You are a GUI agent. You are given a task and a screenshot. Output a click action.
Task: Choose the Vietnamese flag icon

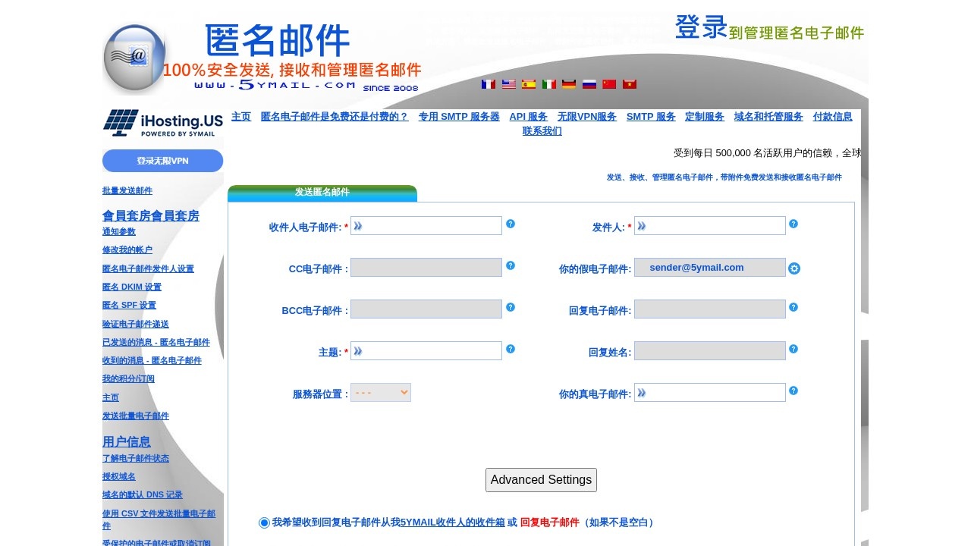[630, 84]
